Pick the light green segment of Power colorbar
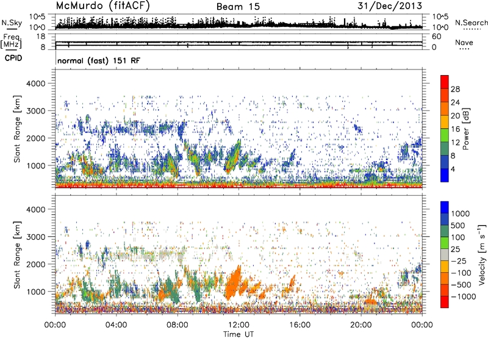Viewport: 488px width, 338px height. (445, 135)
